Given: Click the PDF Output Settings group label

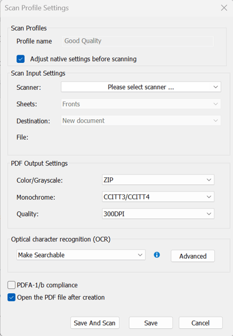Looking at the screenshot, I should [x=39, y=163].
